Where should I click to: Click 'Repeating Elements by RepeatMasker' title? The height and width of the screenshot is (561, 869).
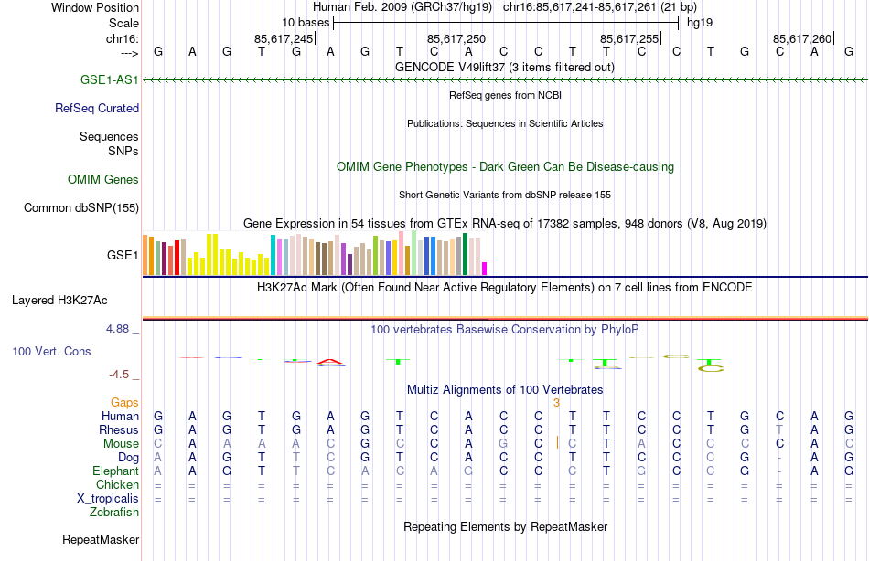[x=505, y=526]
